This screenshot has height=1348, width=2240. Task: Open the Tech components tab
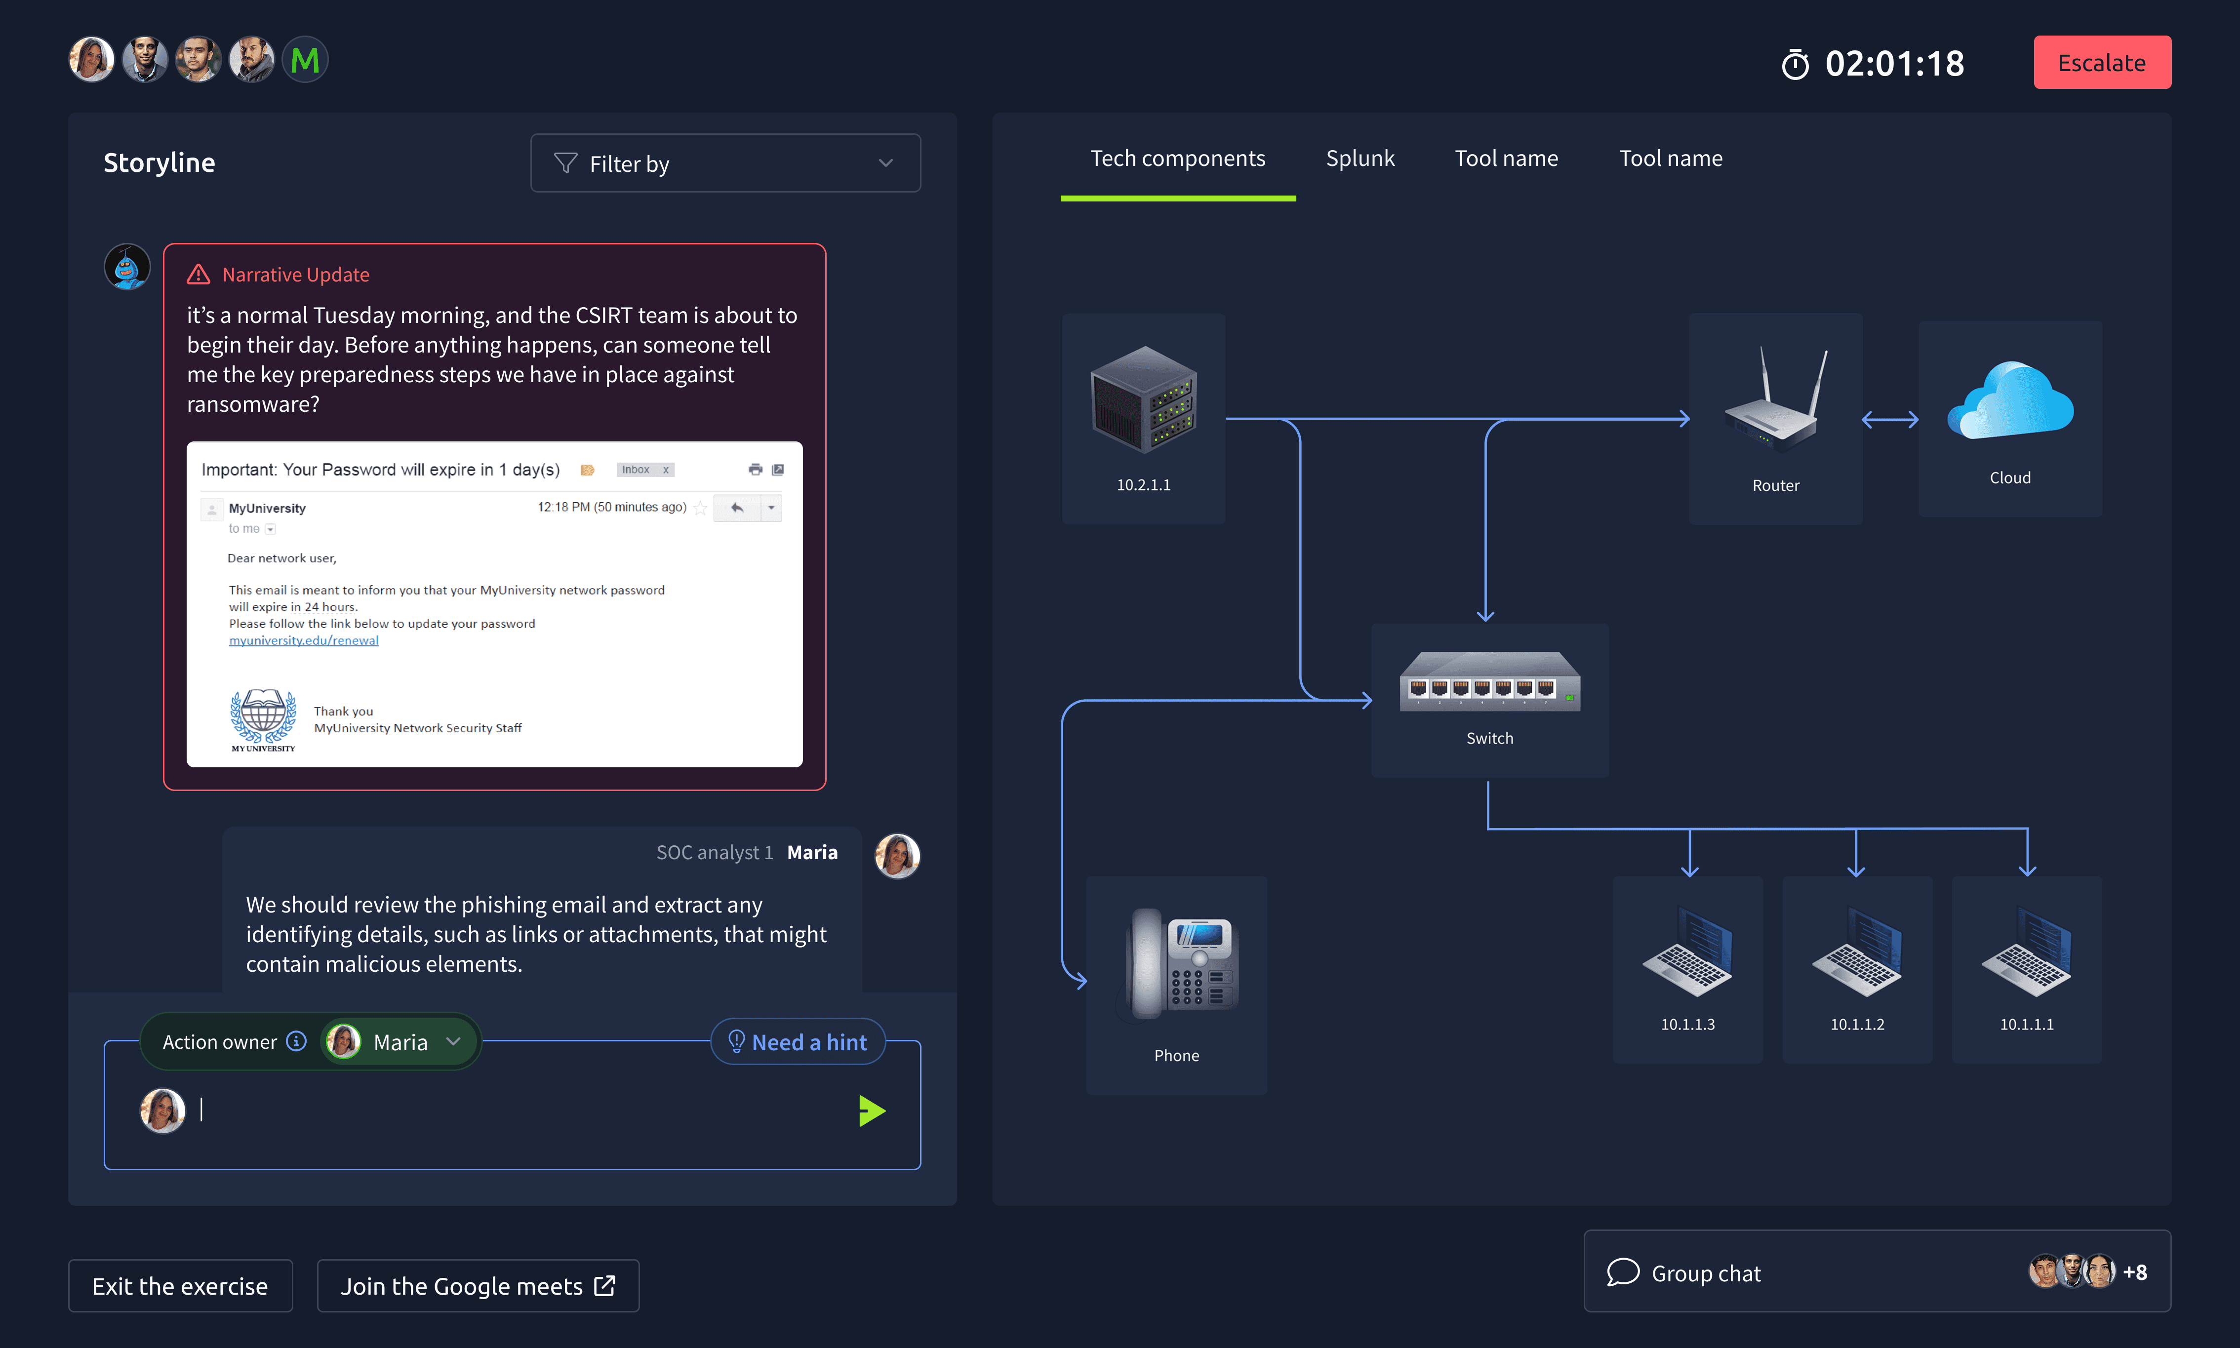pyautogui.click(x=1177, y=158)
